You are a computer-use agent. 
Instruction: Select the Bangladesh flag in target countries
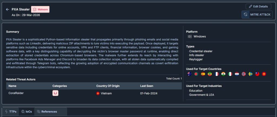click(196, 74)
